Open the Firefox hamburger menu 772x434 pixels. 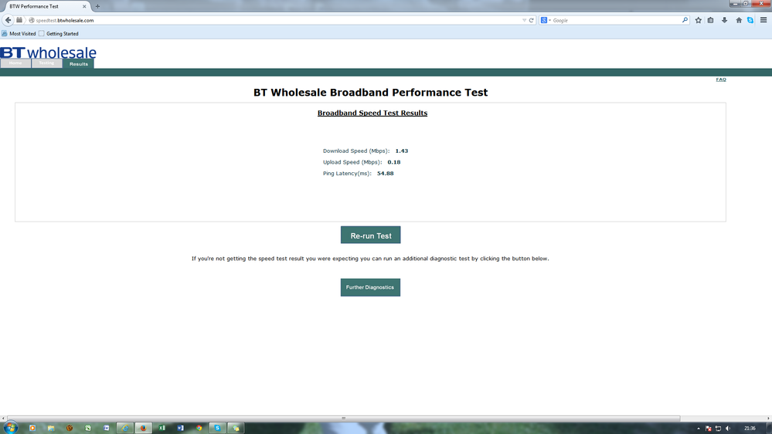(x=763, y=20)
